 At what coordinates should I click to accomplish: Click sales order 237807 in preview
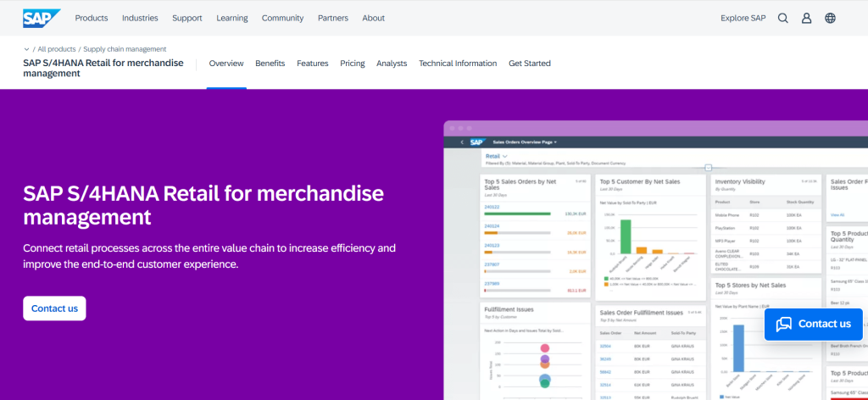(x=492, y=264)
